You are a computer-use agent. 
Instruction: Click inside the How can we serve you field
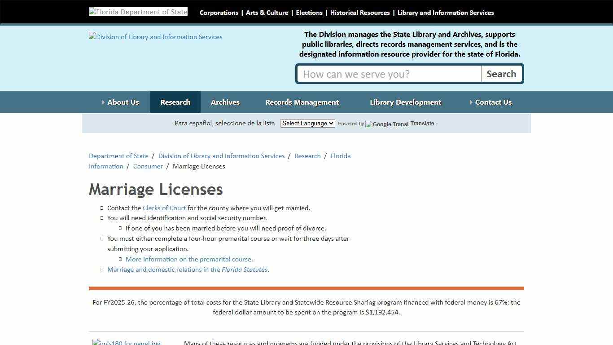point(389,74)
